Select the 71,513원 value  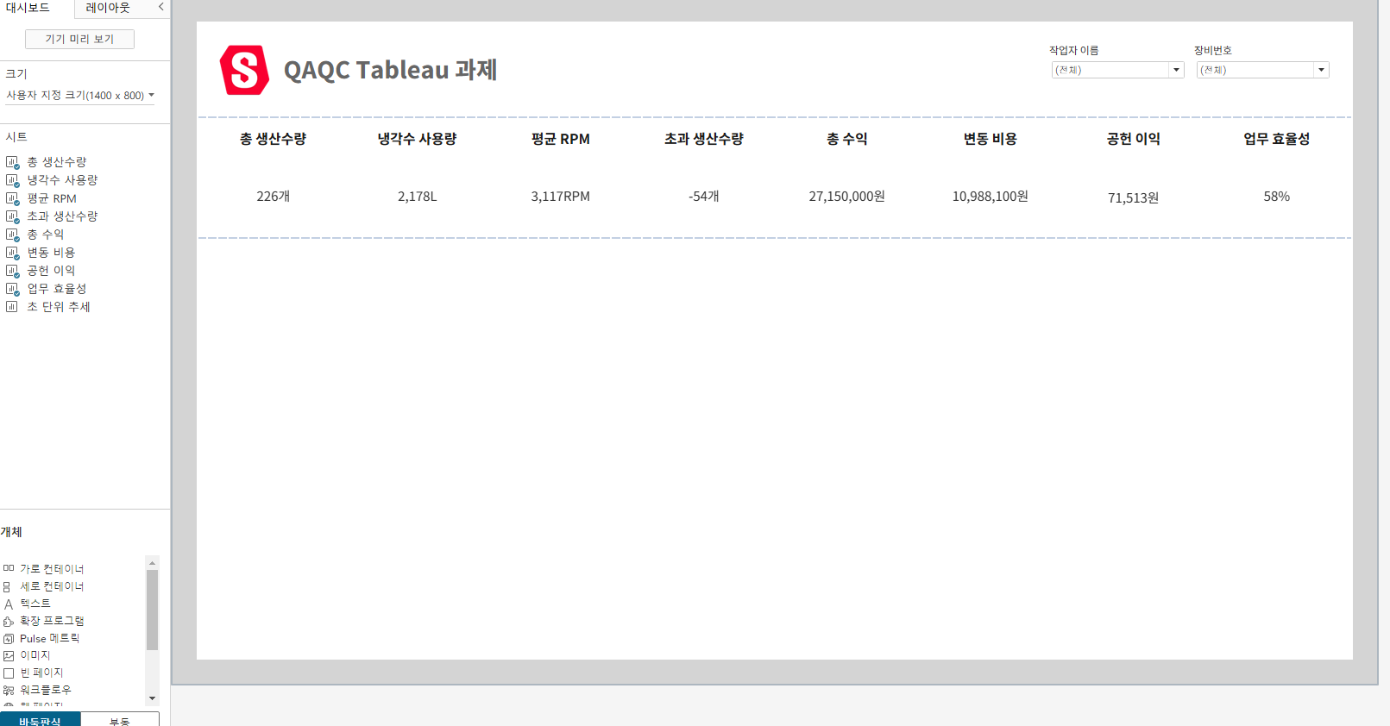point(1134,198)
